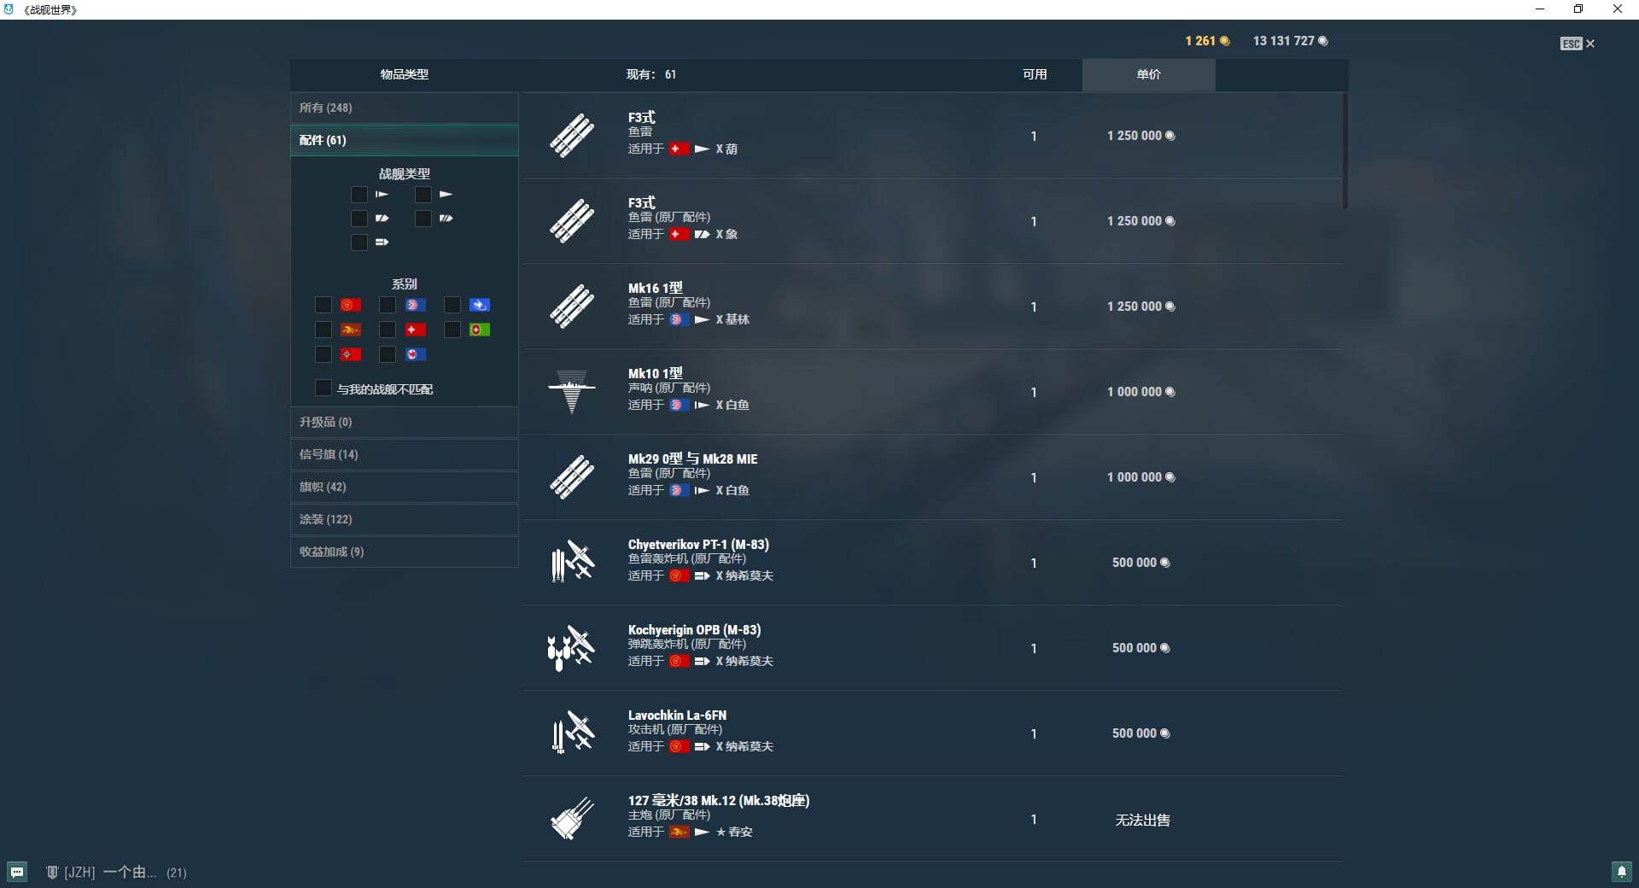1639x888 pixels.
Task: Expand the 信号旗 (14) category
Action: 405,454
